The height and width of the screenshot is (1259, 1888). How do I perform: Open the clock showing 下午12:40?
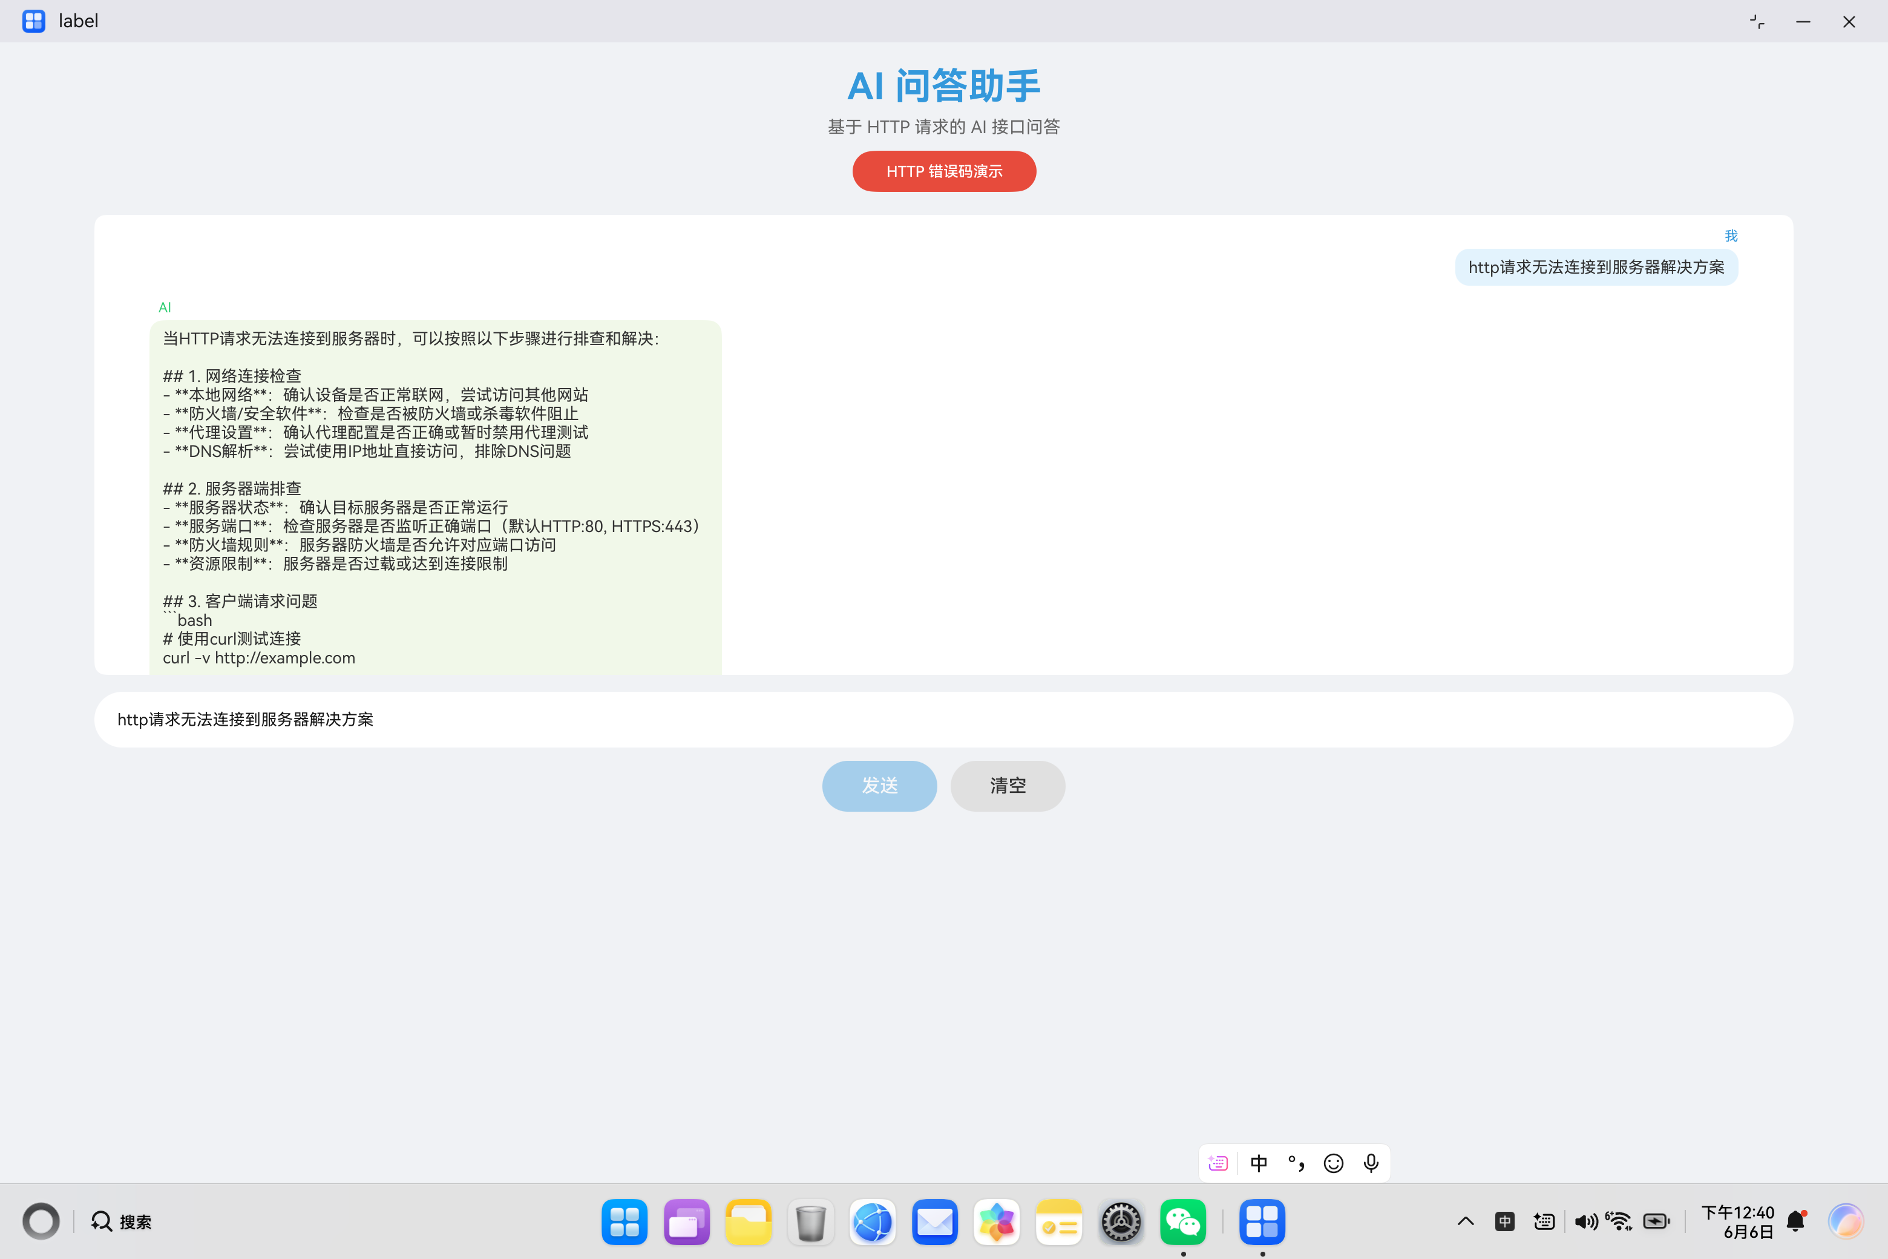(1738, 1221)
